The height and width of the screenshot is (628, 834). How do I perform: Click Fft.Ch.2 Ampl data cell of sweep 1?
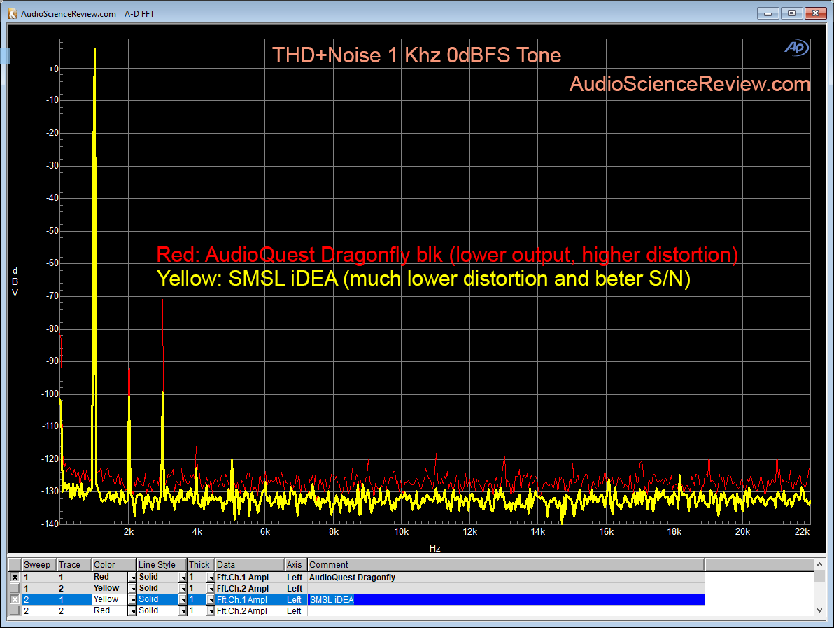point(250,589)
